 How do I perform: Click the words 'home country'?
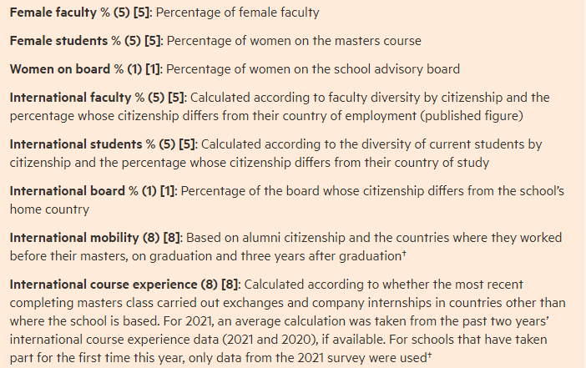tap(49, 209)
